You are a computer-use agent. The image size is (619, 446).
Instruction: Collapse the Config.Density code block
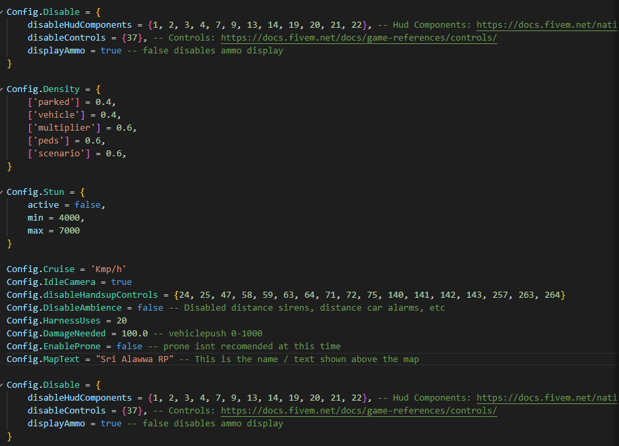tap(3, 89)
